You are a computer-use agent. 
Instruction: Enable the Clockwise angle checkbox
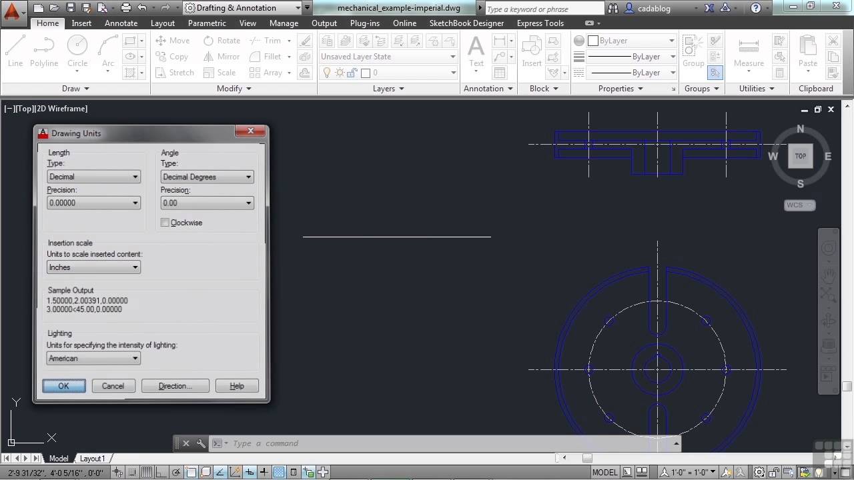(165, 223)
